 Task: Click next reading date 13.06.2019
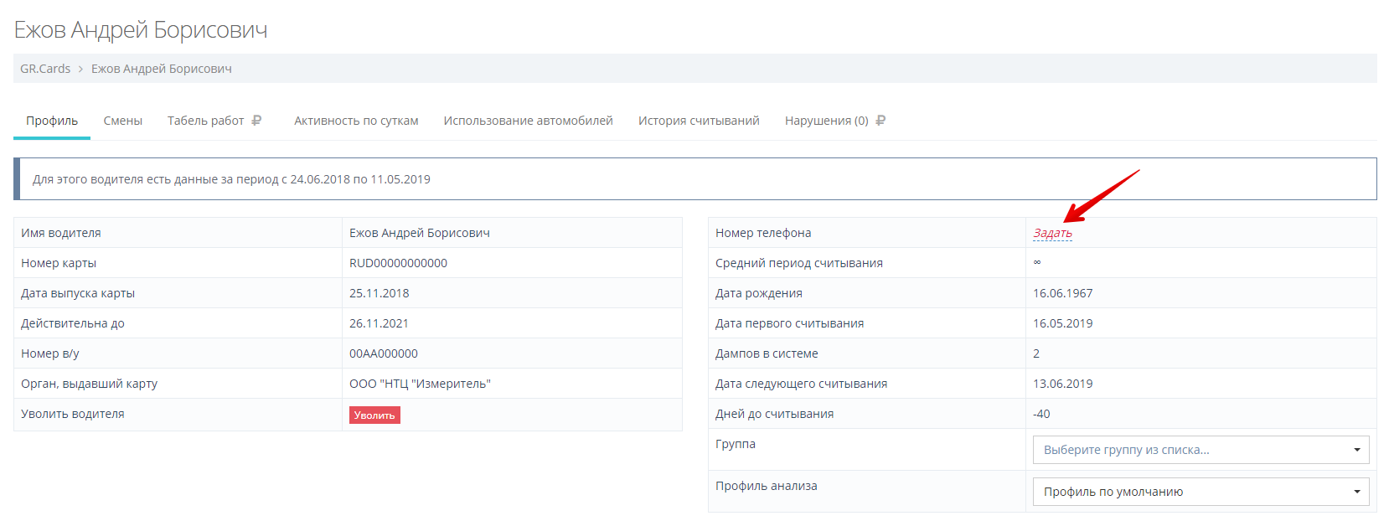point(1063,384)
